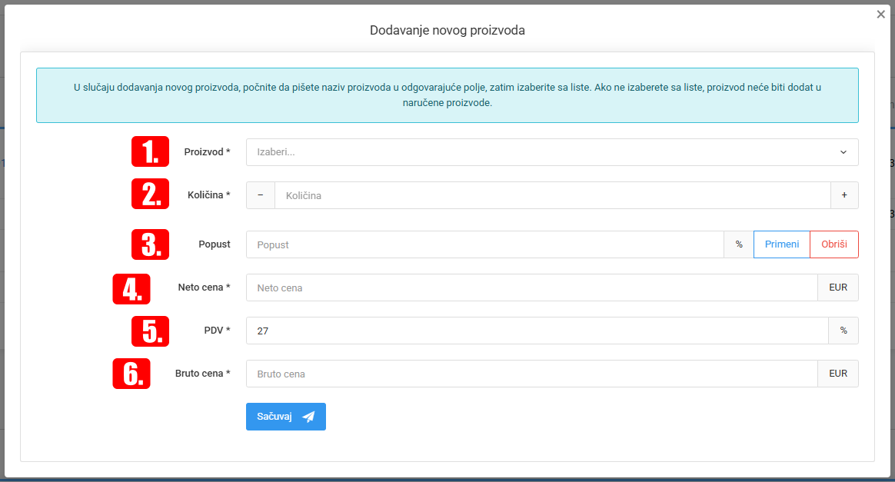Click the EUR label beside Bruto cena
The width and height of the screenshot is (895, 482).
838,374
